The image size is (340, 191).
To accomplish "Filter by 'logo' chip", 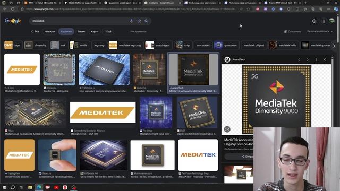I will point(13,45).
